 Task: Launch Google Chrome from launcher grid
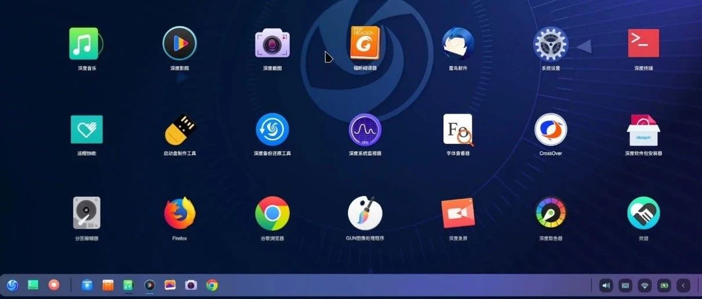(272, 213)
